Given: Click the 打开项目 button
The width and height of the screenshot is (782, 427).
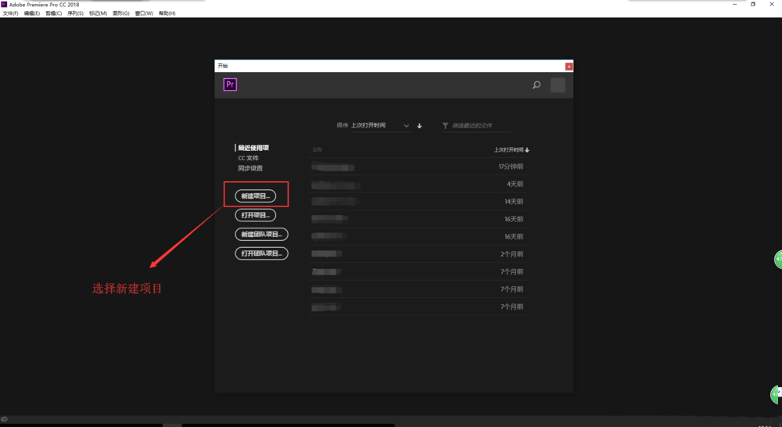Looking at the screenshot, I should tap(256, 215).
